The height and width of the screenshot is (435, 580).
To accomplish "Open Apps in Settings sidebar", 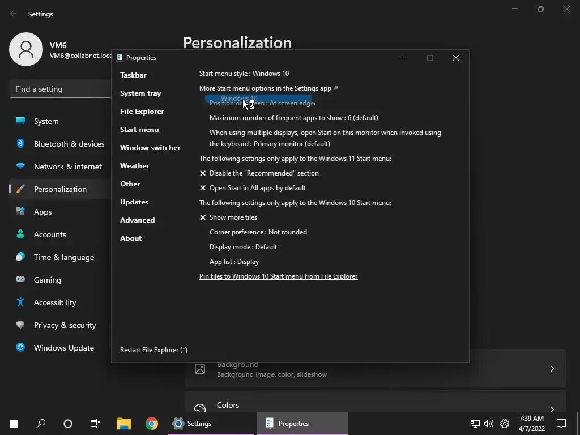I will pos(60,212).
